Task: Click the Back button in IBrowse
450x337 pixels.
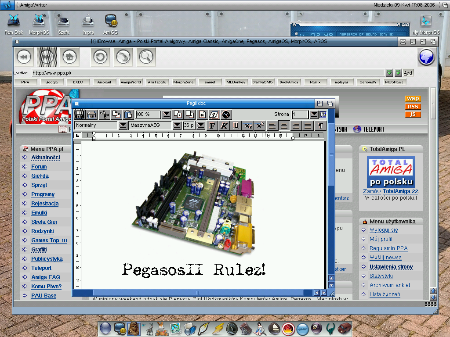Action: (24, 57)
